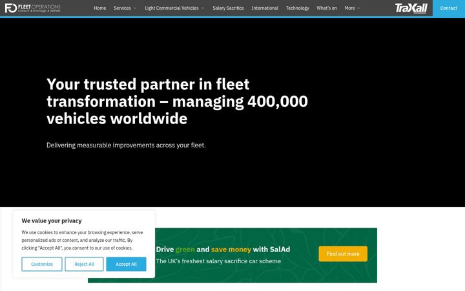Open Light Commercial Vehicles menu
The width and height of the screenshot is (465, 291).
(x=172, y=8)
